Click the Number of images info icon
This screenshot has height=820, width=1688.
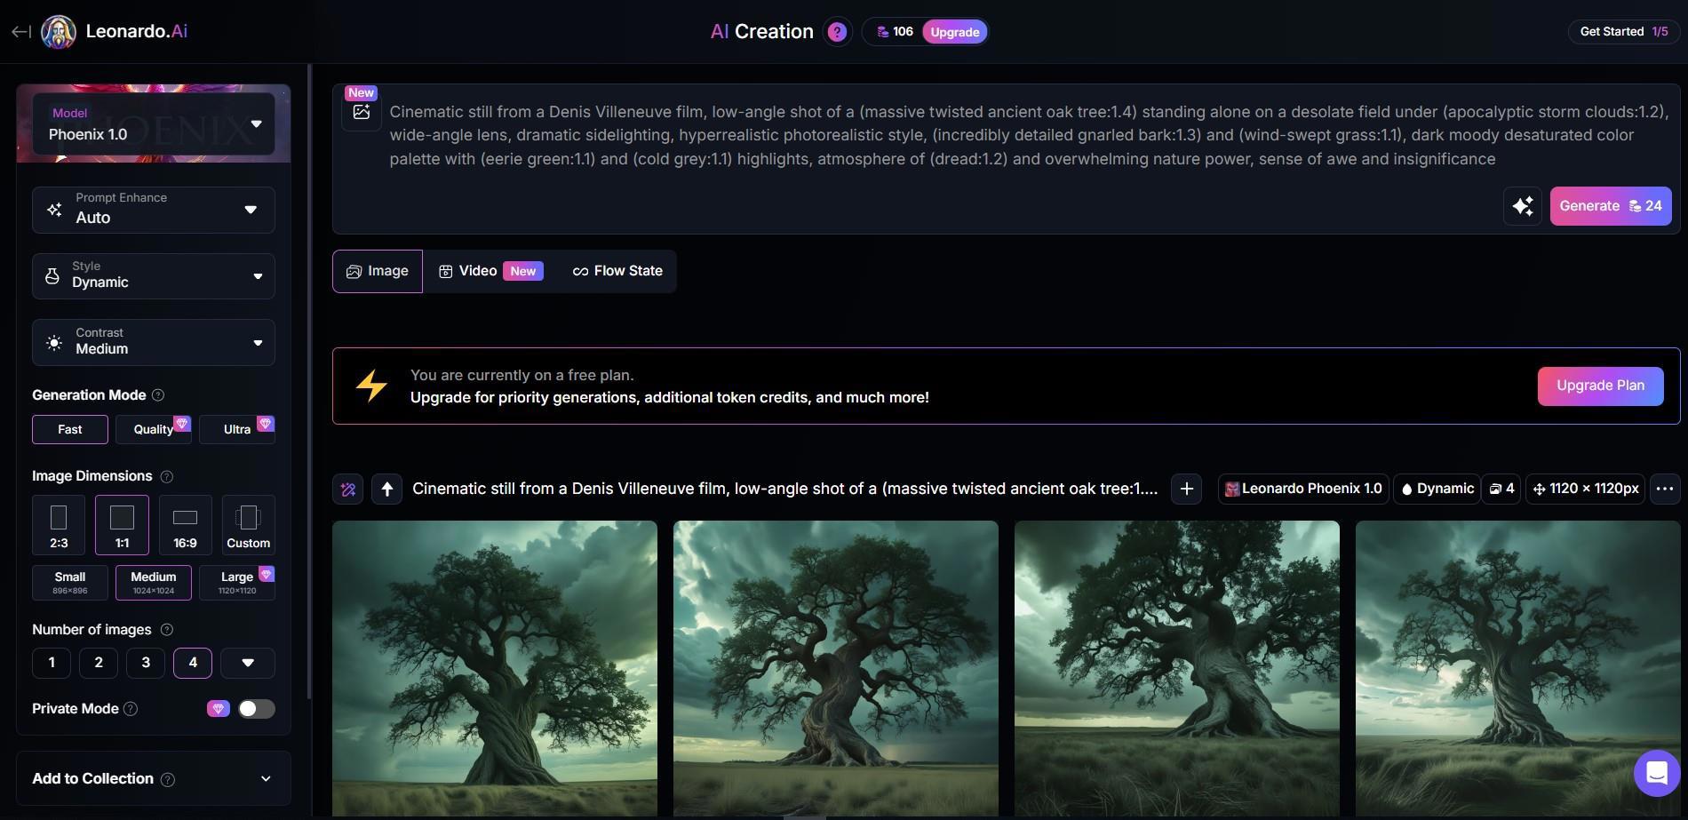166,630
